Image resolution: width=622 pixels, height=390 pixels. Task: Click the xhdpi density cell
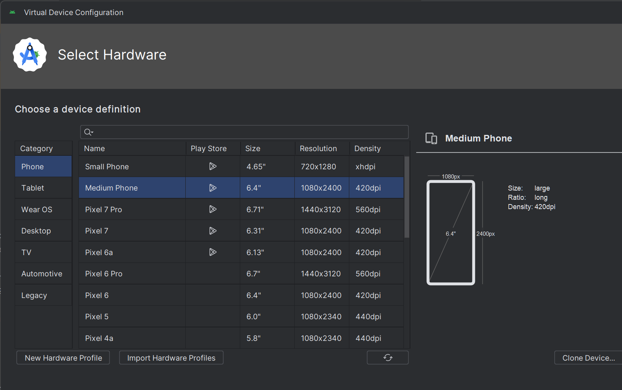pos(376,167)
